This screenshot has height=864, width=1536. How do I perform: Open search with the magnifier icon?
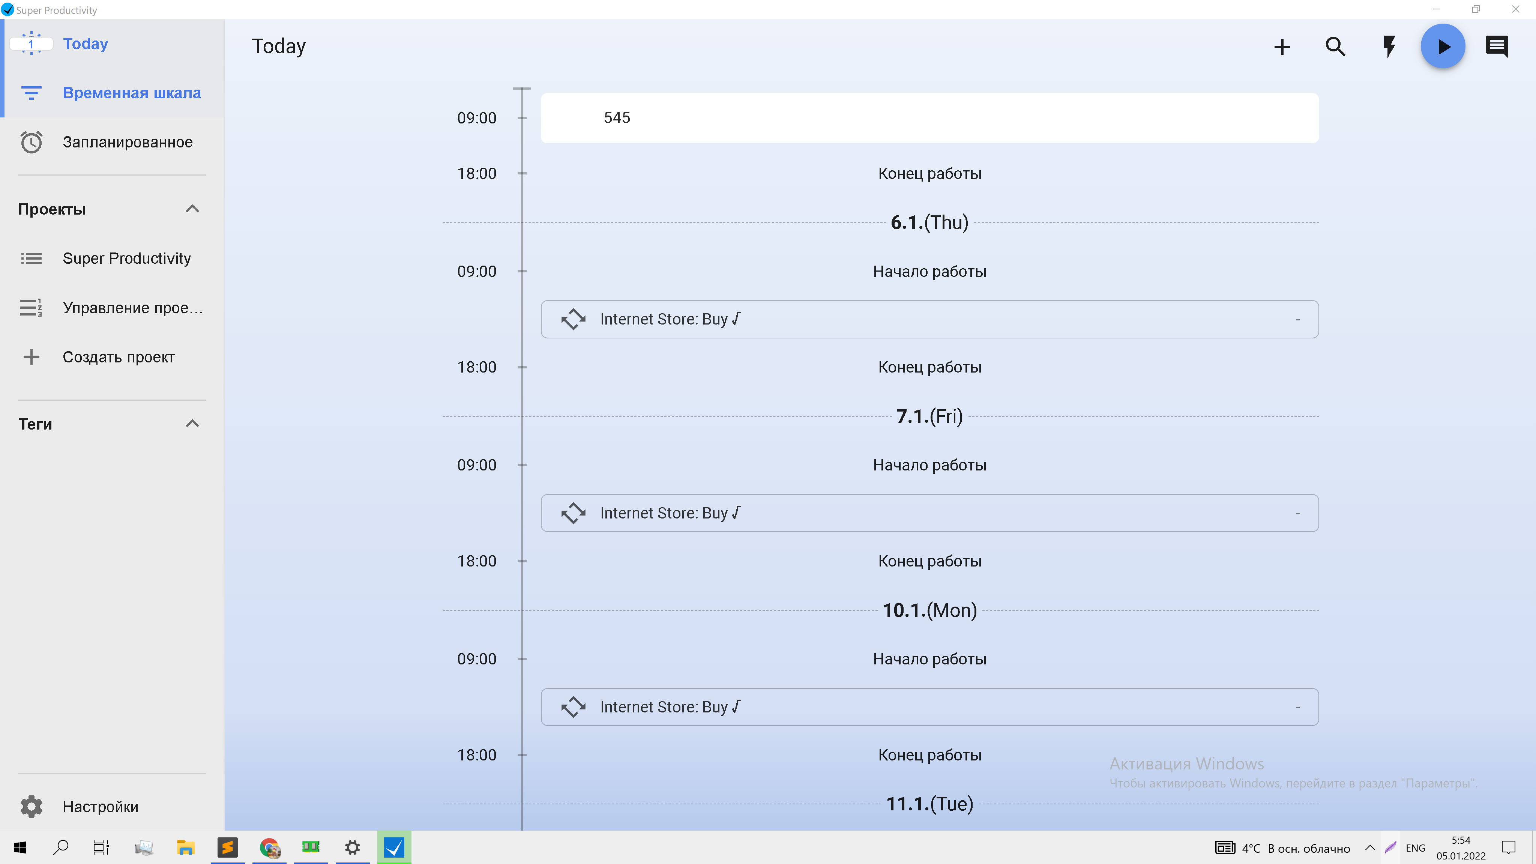1336,46
